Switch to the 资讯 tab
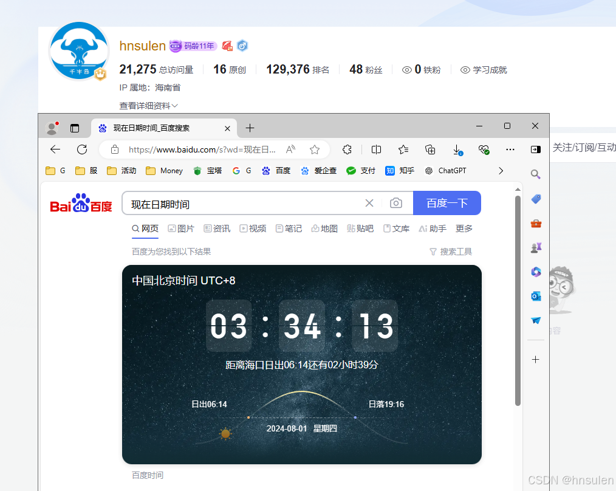This screenshot has height=491, width=616. (217, 228)
